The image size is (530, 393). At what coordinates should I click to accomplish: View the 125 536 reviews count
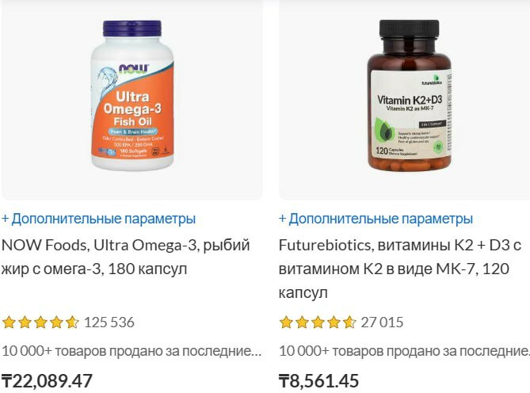coord(109,322)
